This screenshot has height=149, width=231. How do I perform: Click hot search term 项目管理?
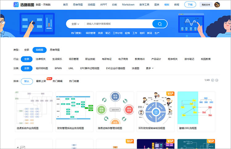91,33
